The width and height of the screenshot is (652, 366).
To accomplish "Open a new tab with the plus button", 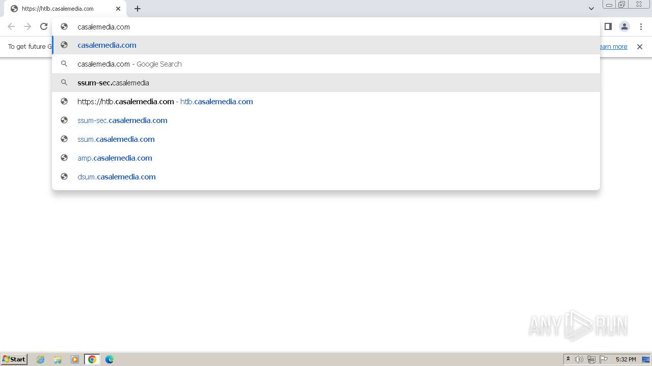I will tap(138, 9).
